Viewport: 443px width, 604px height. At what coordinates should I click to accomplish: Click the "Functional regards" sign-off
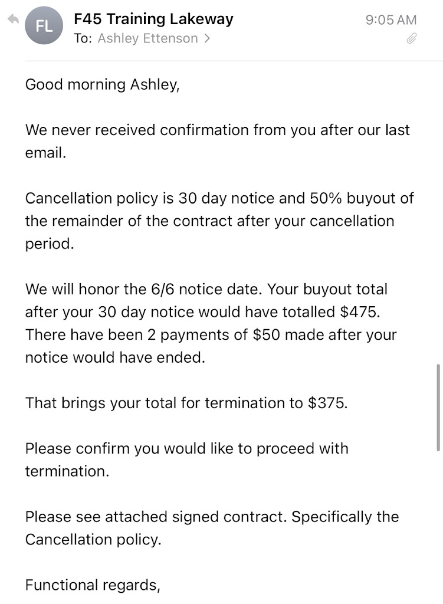click(x=93, y=585)
